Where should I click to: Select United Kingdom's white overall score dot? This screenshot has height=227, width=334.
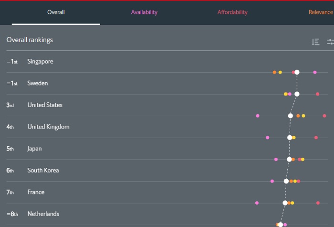click(x=290, y=138)
